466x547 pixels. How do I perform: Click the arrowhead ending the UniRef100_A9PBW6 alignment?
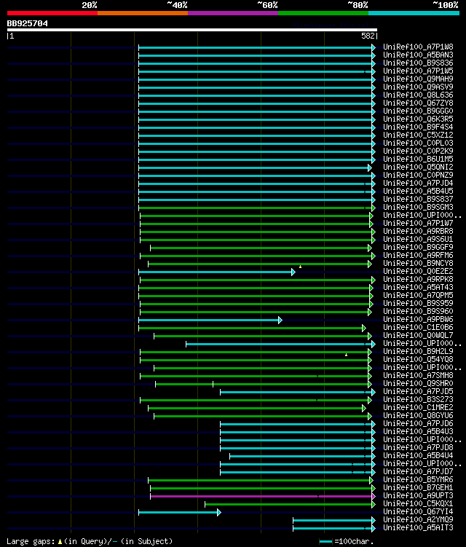(280, 320)
